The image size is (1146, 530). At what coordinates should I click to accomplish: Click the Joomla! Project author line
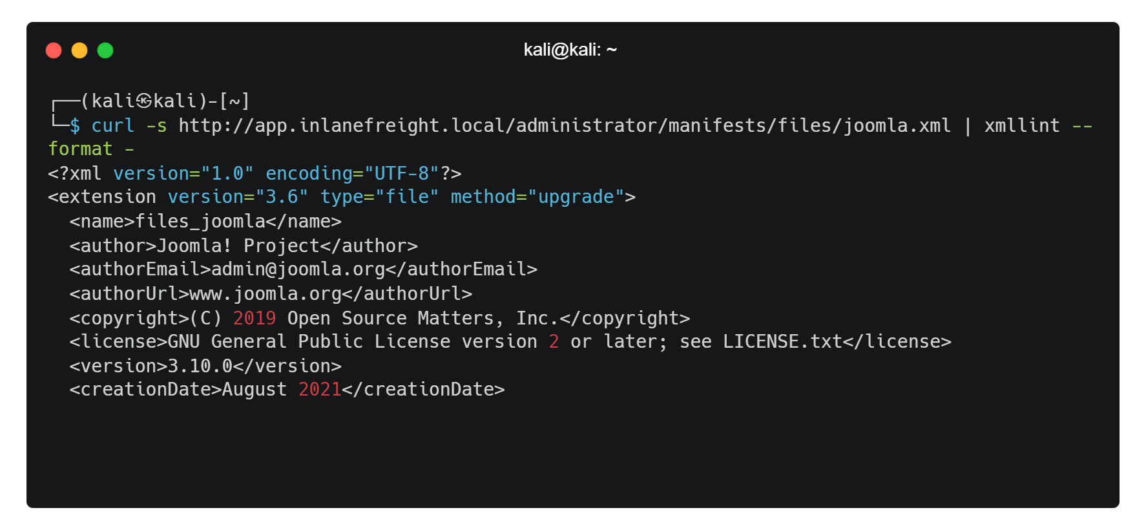tap(244, 246)
